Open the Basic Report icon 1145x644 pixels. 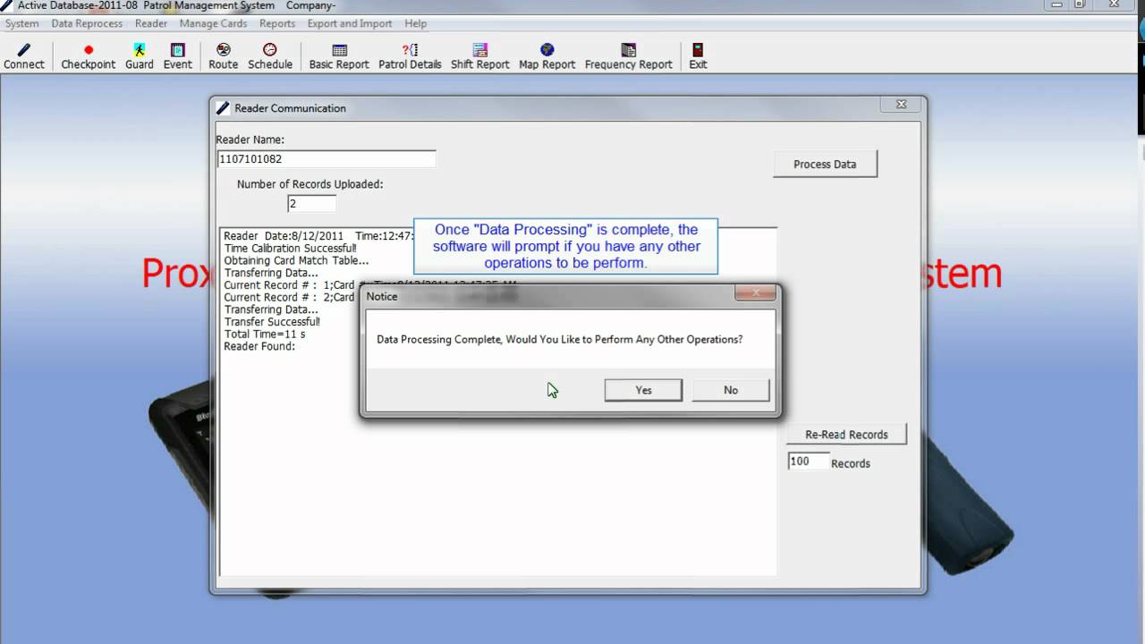tap(339, 56)
